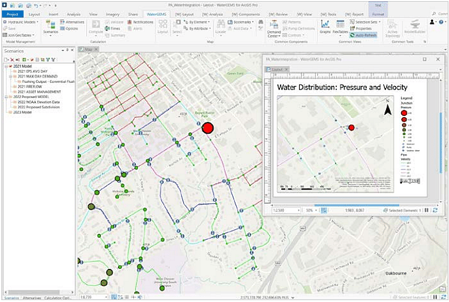449x302 pixels.
Task: Activate the Map view tab
Action: point(88,49)
